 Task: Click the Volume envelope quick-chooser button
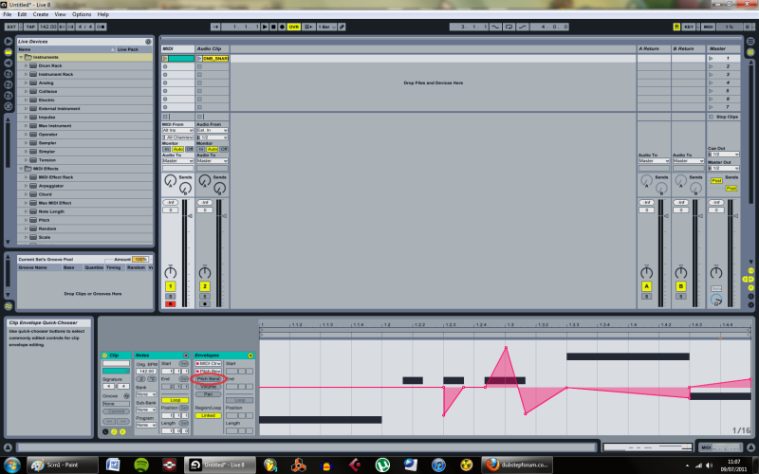(x=208, y=387)
